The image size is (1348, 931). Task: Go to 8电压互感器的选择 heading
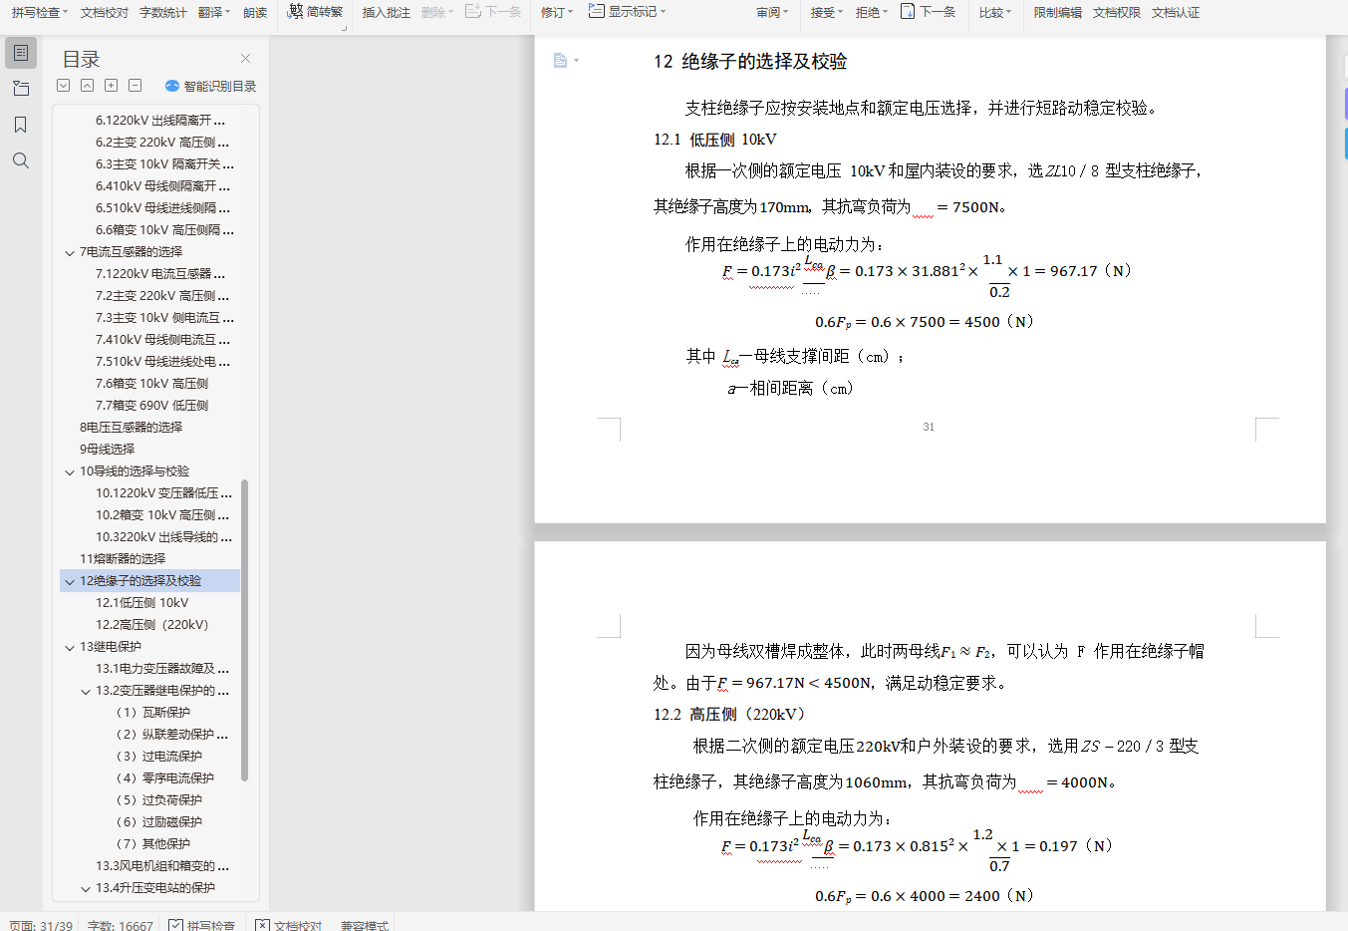tap(131, 428)
